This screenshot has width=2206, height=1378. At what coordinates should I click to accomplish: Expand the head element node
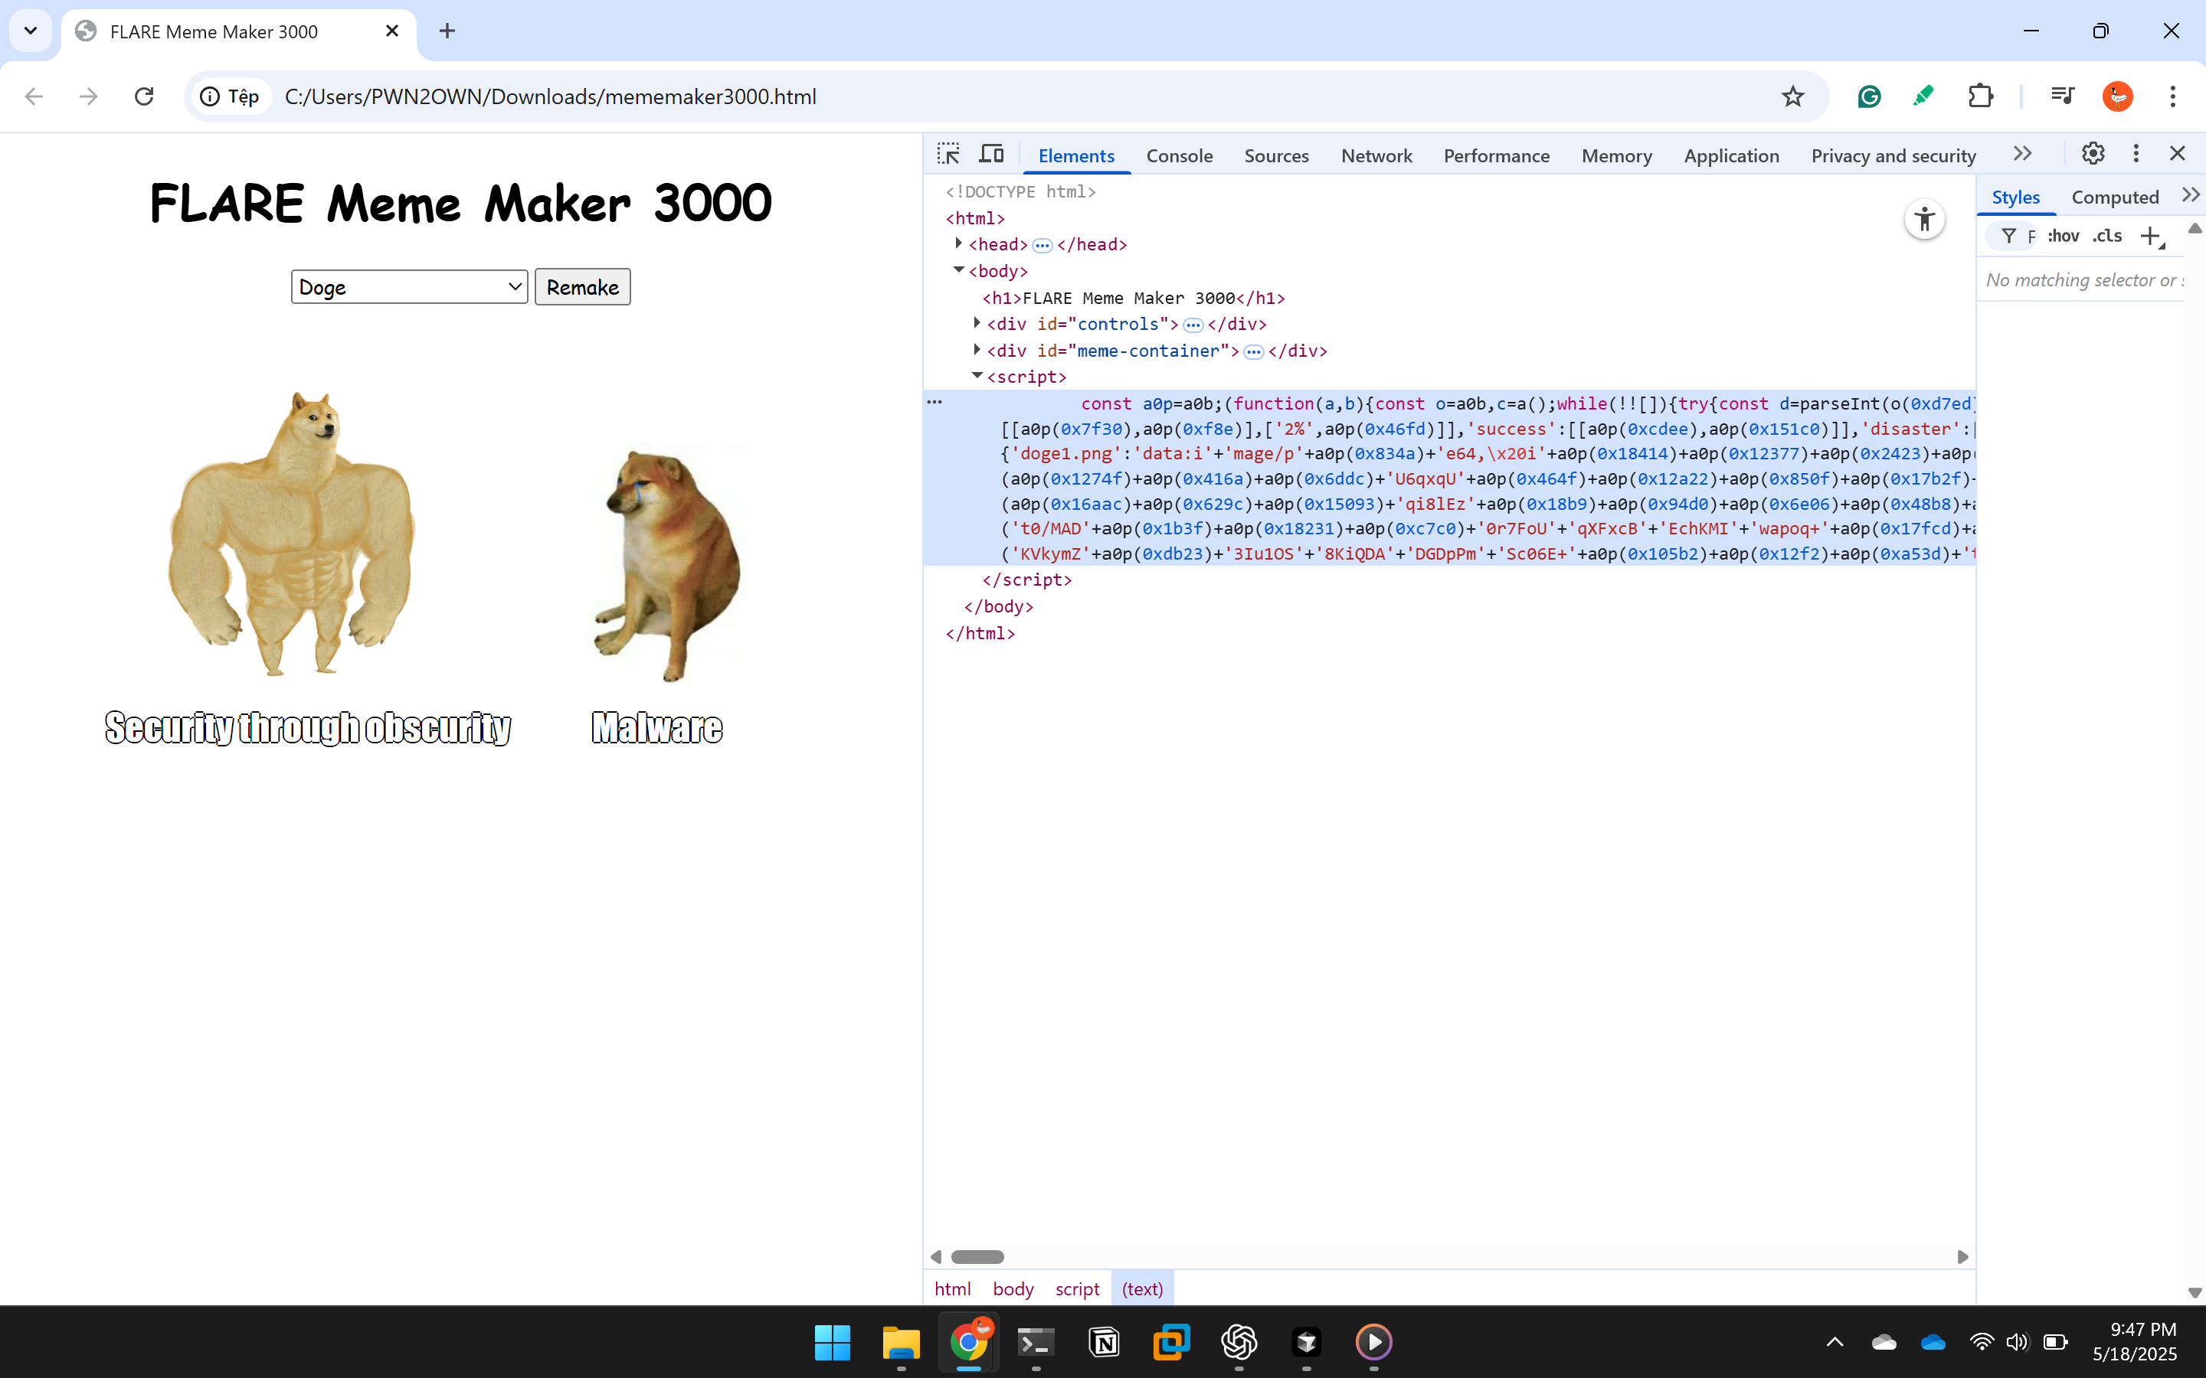pyautogui.click(x=958, y=243)
